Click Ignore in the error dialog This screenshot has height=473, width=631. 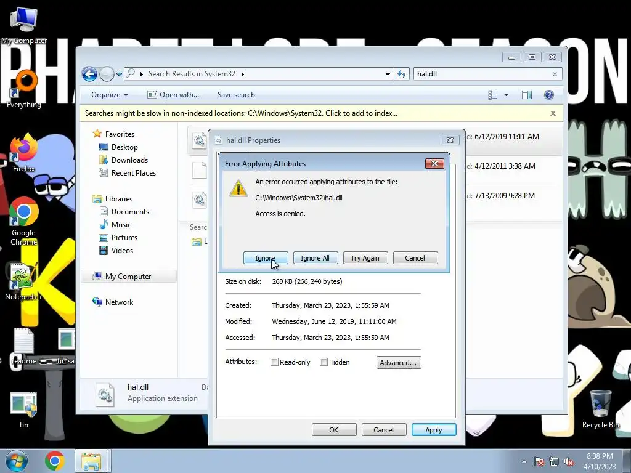(x=266, y=258)
